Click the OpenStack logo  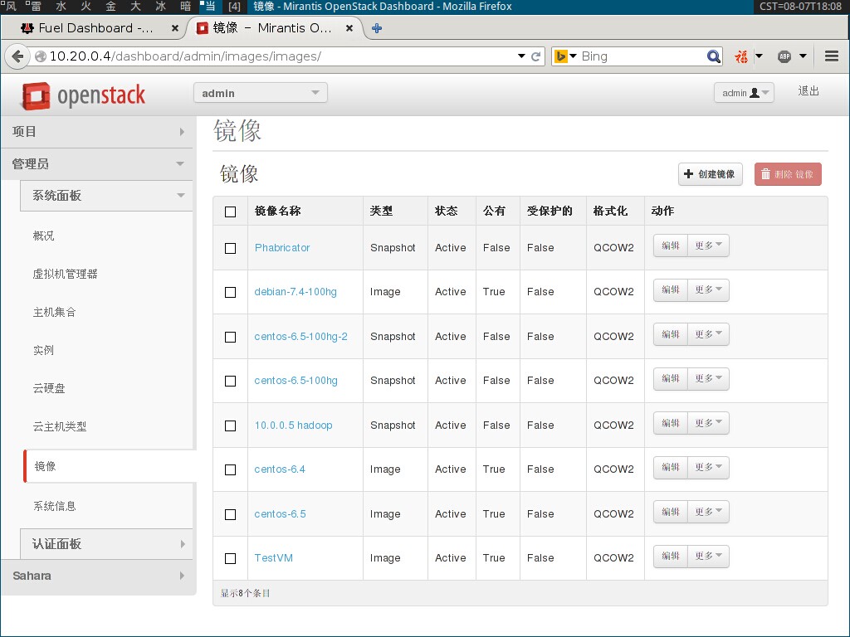click(x=83, y=95)
